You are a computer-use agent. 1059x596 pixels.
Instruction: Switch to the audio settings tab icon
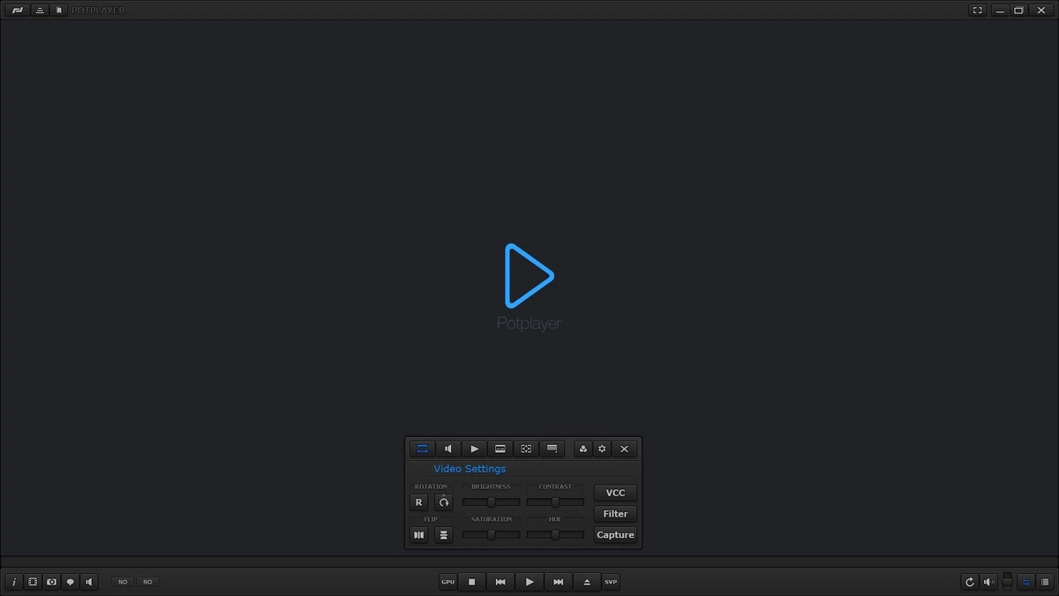tap(448, 449)
